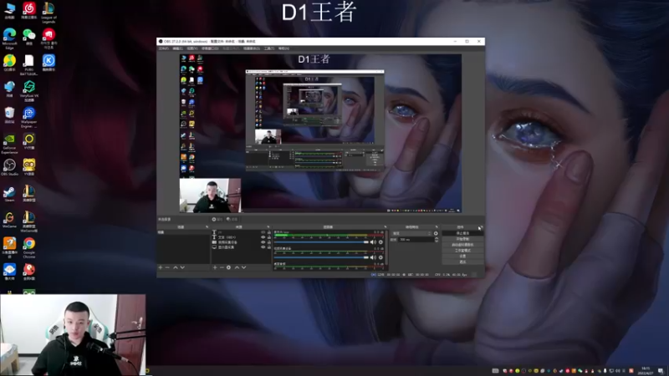Screen dimensions: 669x376
Task: Click the 属性 (Properties) source toolbar button
Action: point(217,219)
